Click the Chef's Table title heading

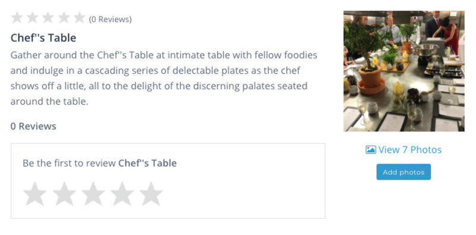coord(43,38)
